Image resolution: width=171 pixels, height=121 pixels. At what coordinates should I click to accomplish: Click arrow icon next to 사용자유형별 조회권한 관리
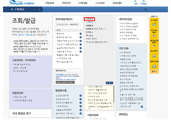click(81, 41)
